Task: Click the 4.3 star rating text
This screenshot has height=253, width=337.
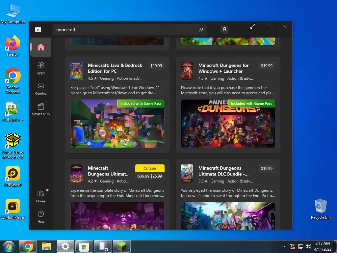Action: point(203,78)
